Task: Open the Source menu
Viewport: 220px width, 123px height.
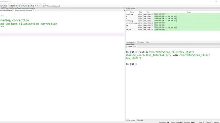Action: pos(10,4)
